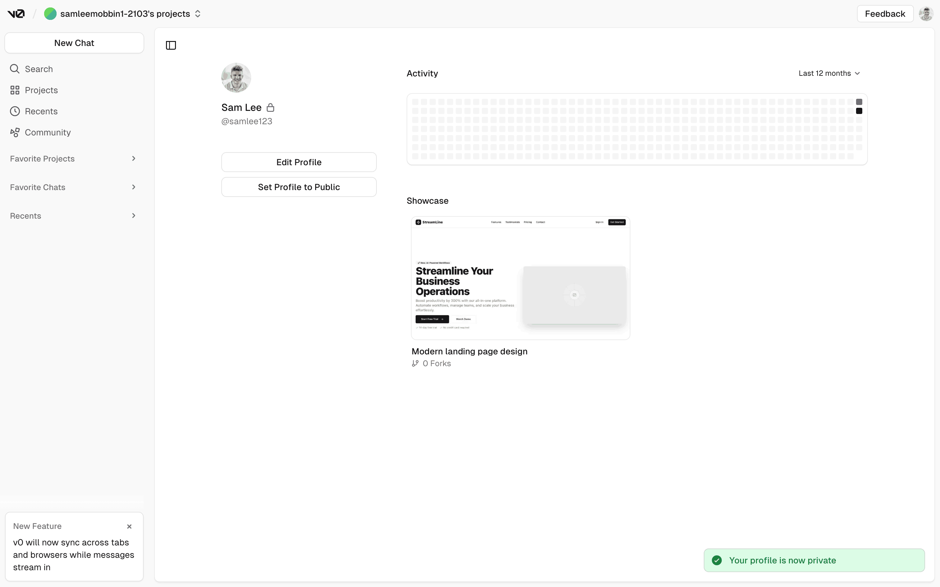The image size is (940, 587).
Task: Toggle the sidebar panel icon
Action: (x=171, y=45)
